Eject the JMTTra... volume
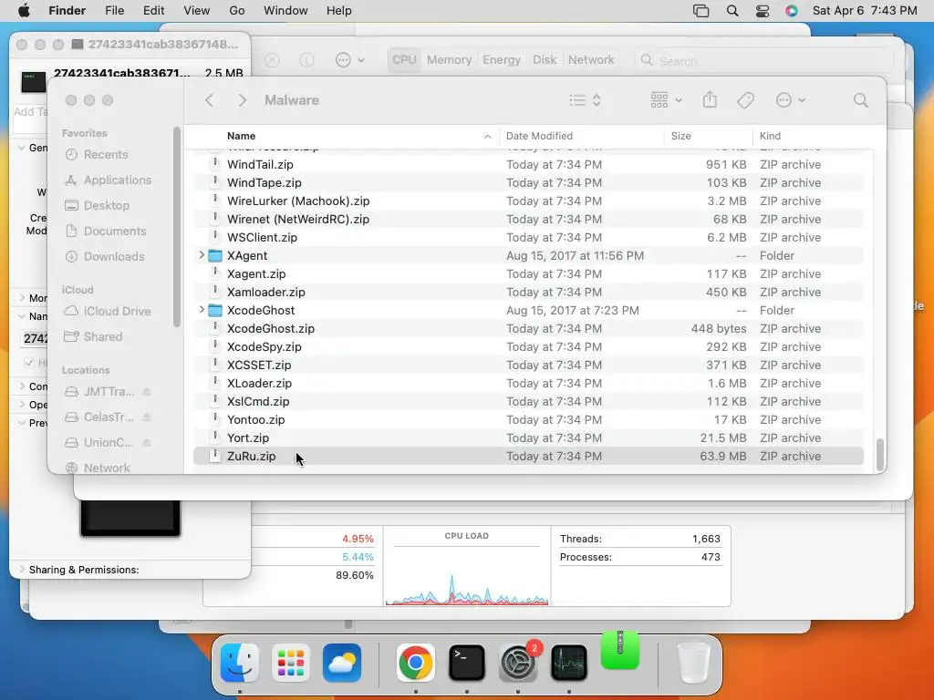The image size is (934, 700). pos(147,392)
